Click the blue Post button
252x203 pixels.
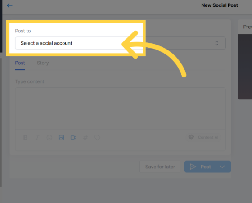tap(200, 167)
